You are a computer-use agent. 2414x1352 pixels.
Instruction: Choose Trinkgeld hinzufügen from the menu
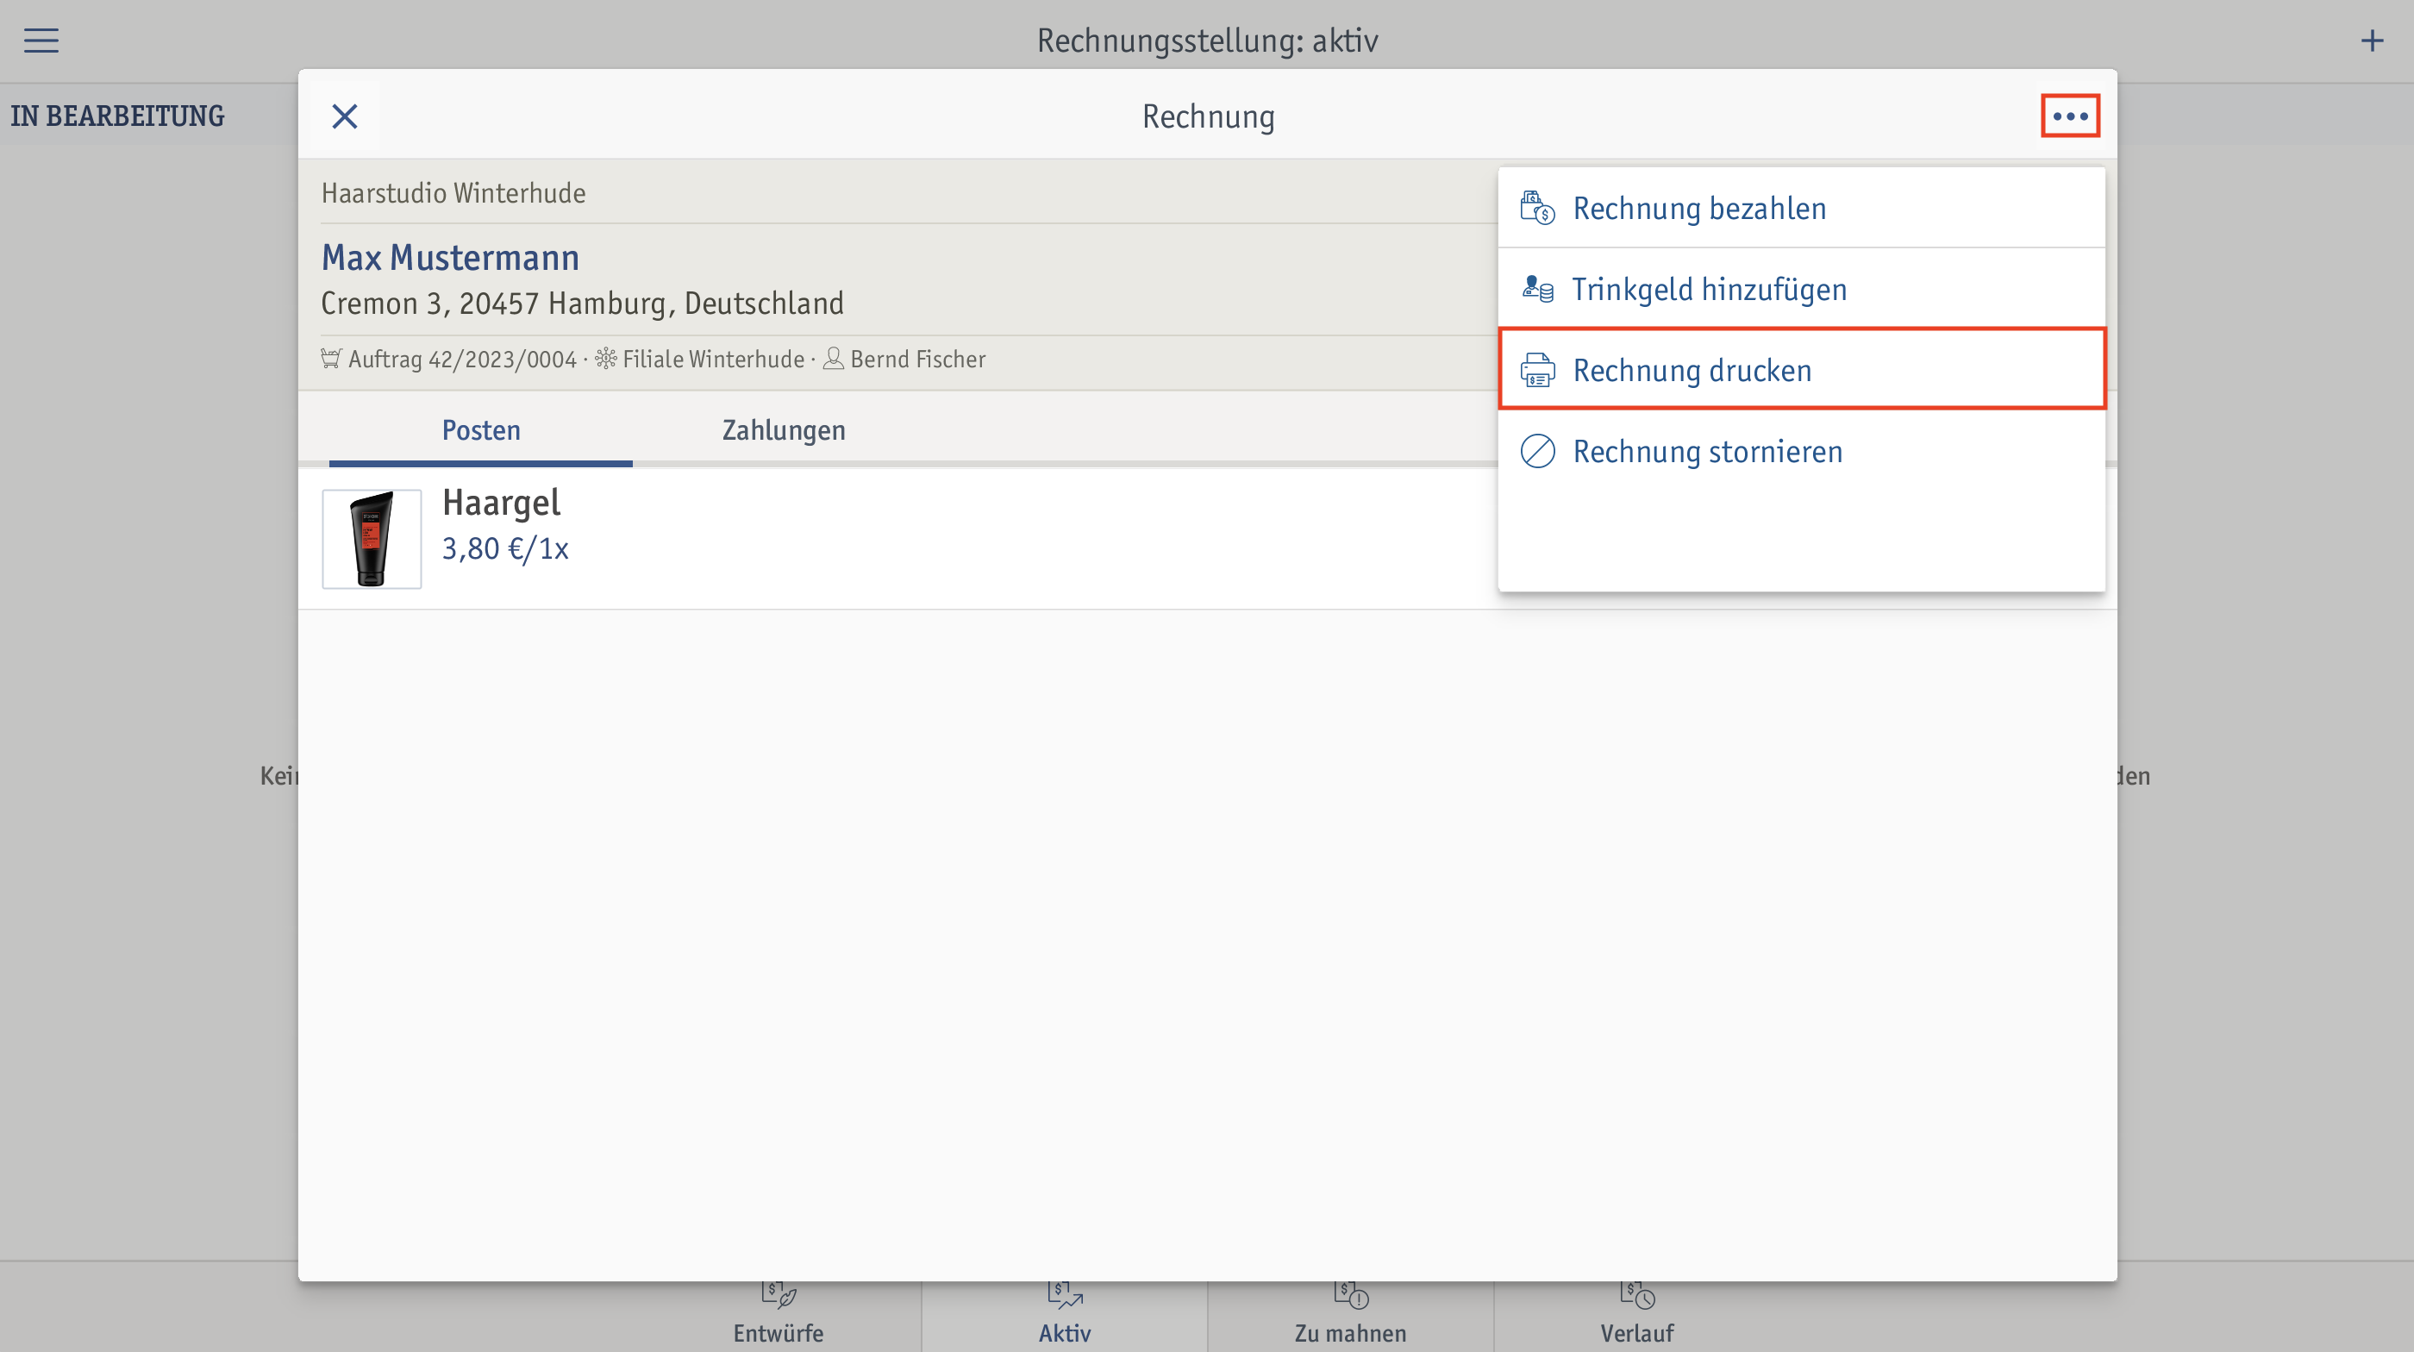pyautogui.click(x=1801, y=289)
